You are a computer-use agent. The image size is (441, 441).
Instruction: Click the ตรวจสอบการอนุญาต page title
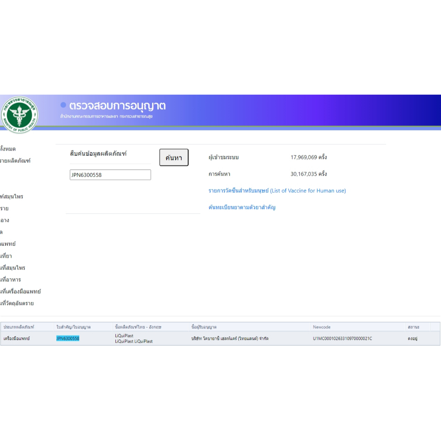click(117, 106)
